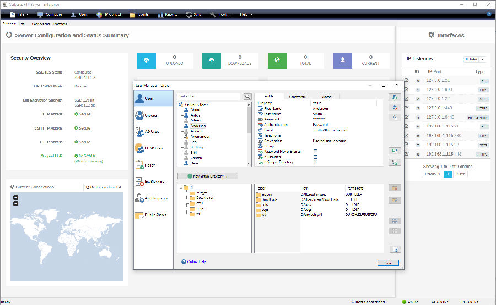The width and height of the screenshot is (496, 305).
Task: Switch to the Transfers tab in main window
Action: (x=60, y=24)
